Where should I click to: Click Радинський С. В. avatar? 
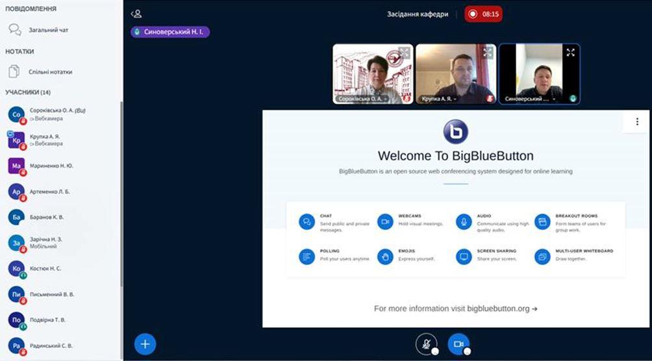click(x=16, y=345)
